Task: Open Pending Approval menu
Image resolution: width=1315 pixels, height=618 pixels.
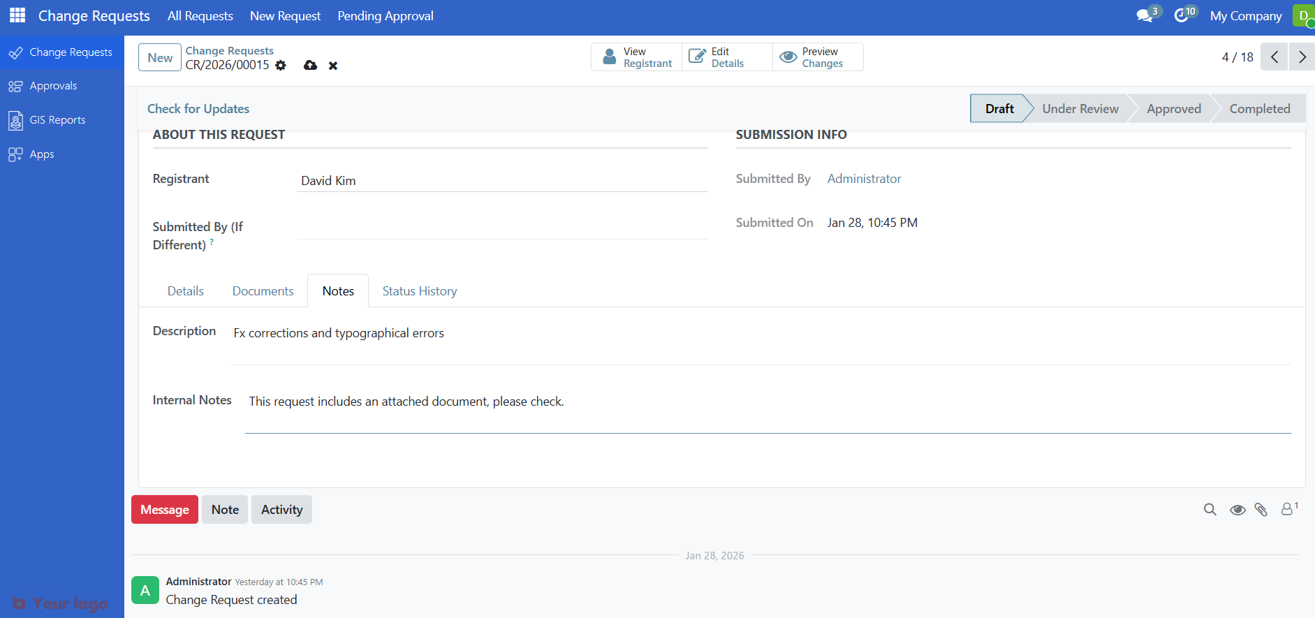Action: pos(385,16)
